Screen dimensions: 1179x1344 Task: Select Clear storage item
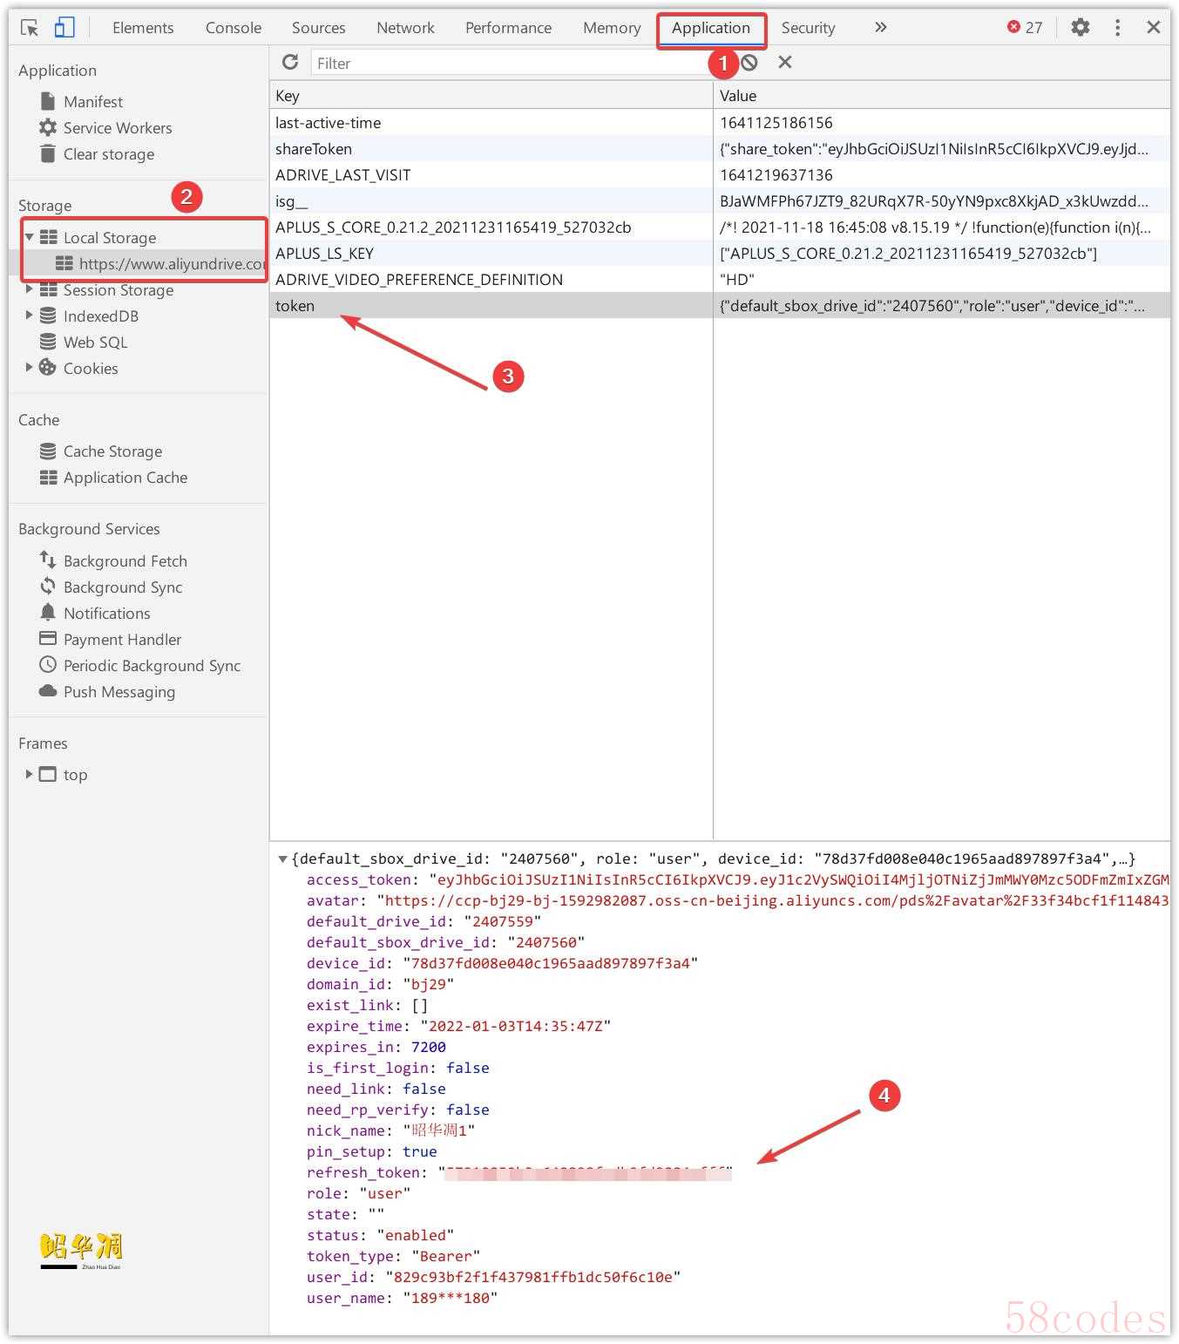click(108, 154)
